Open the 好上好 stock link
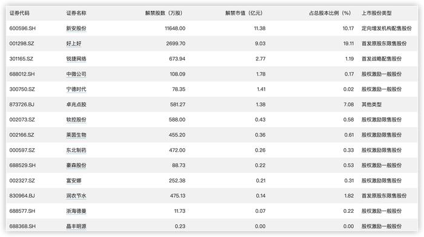 tap(74, 44)
